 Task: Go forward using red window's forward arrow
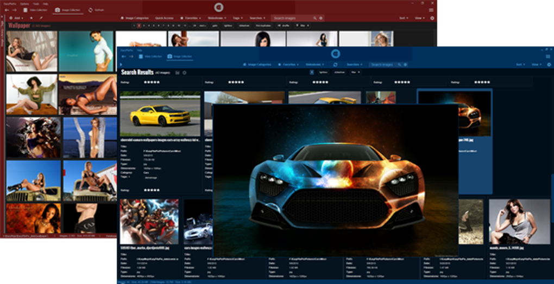[15, 10]
